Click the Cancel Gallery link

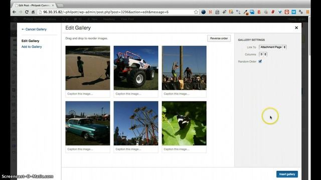(34, 29)
